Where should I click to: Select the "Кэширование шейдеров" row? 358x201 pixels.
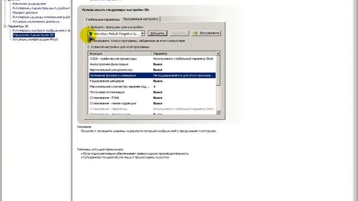tap(152, 81)
